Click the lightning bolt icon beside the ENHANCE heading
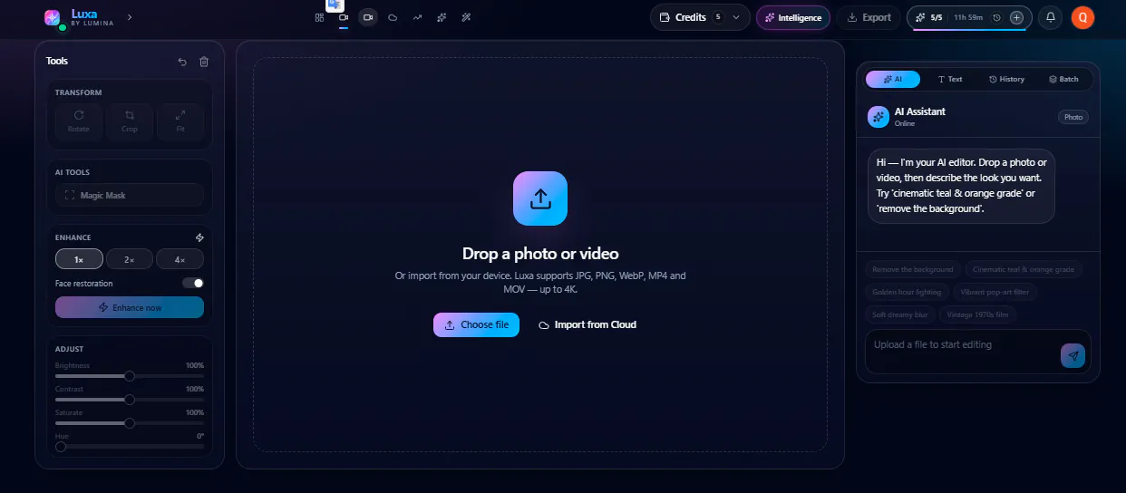This screenshot has width=1126, height=493. click(199, 237)
